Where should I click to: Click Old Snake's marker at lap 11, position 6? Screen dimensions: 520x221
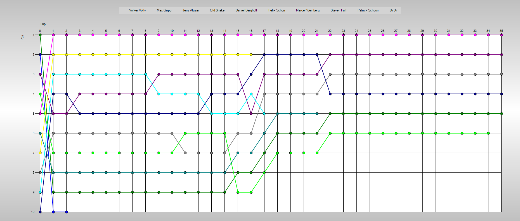pos(185,133)
